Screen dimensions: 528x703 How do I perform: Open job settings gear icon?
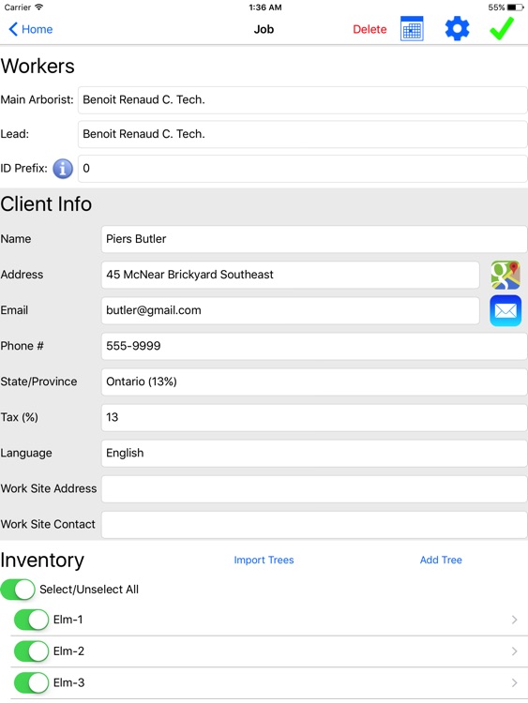457,29
